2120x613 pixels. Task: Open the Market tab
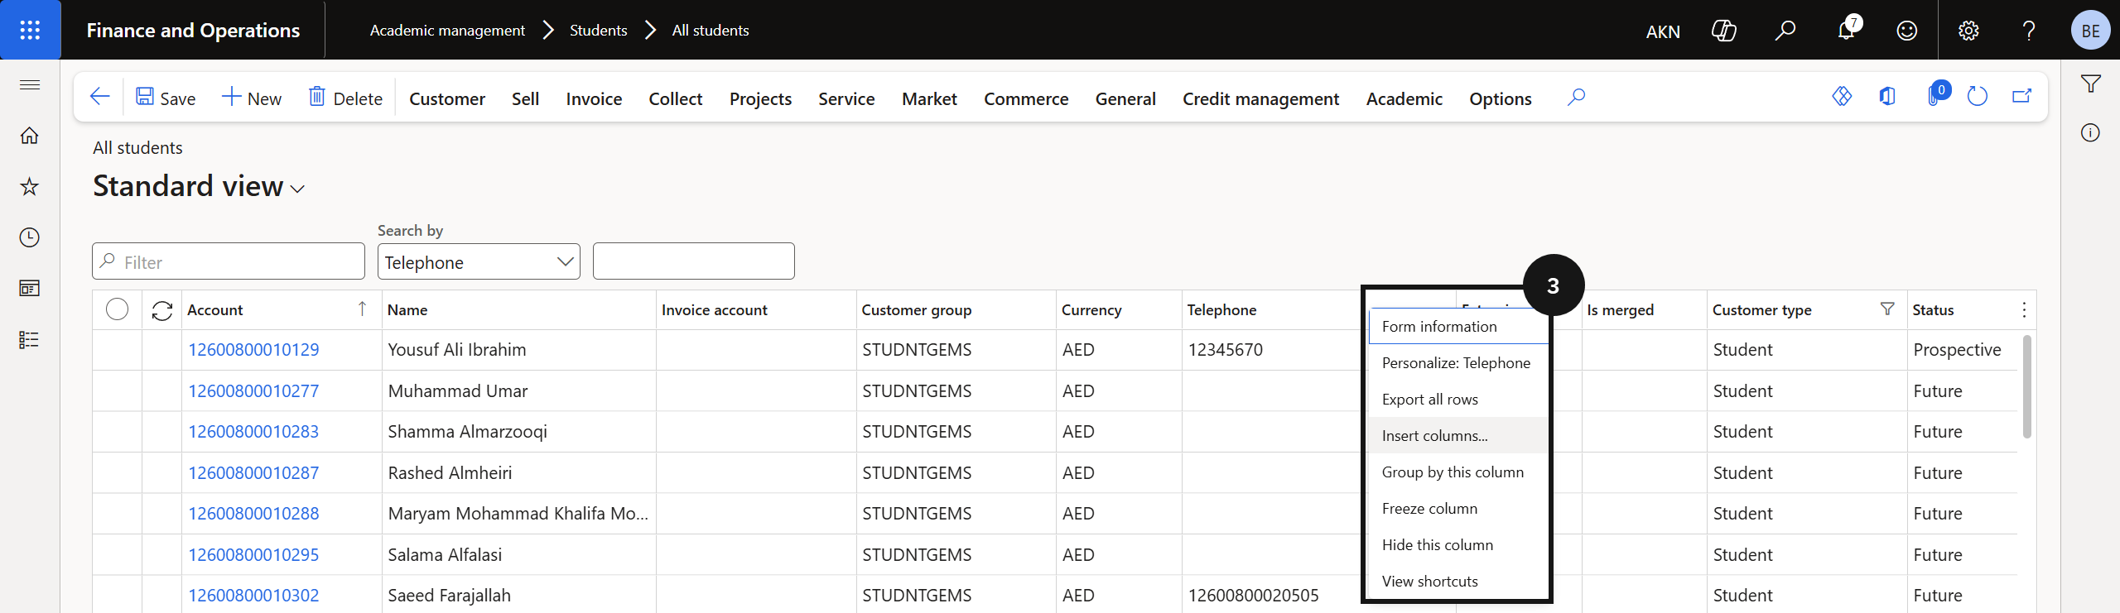(x=929, y=98)
